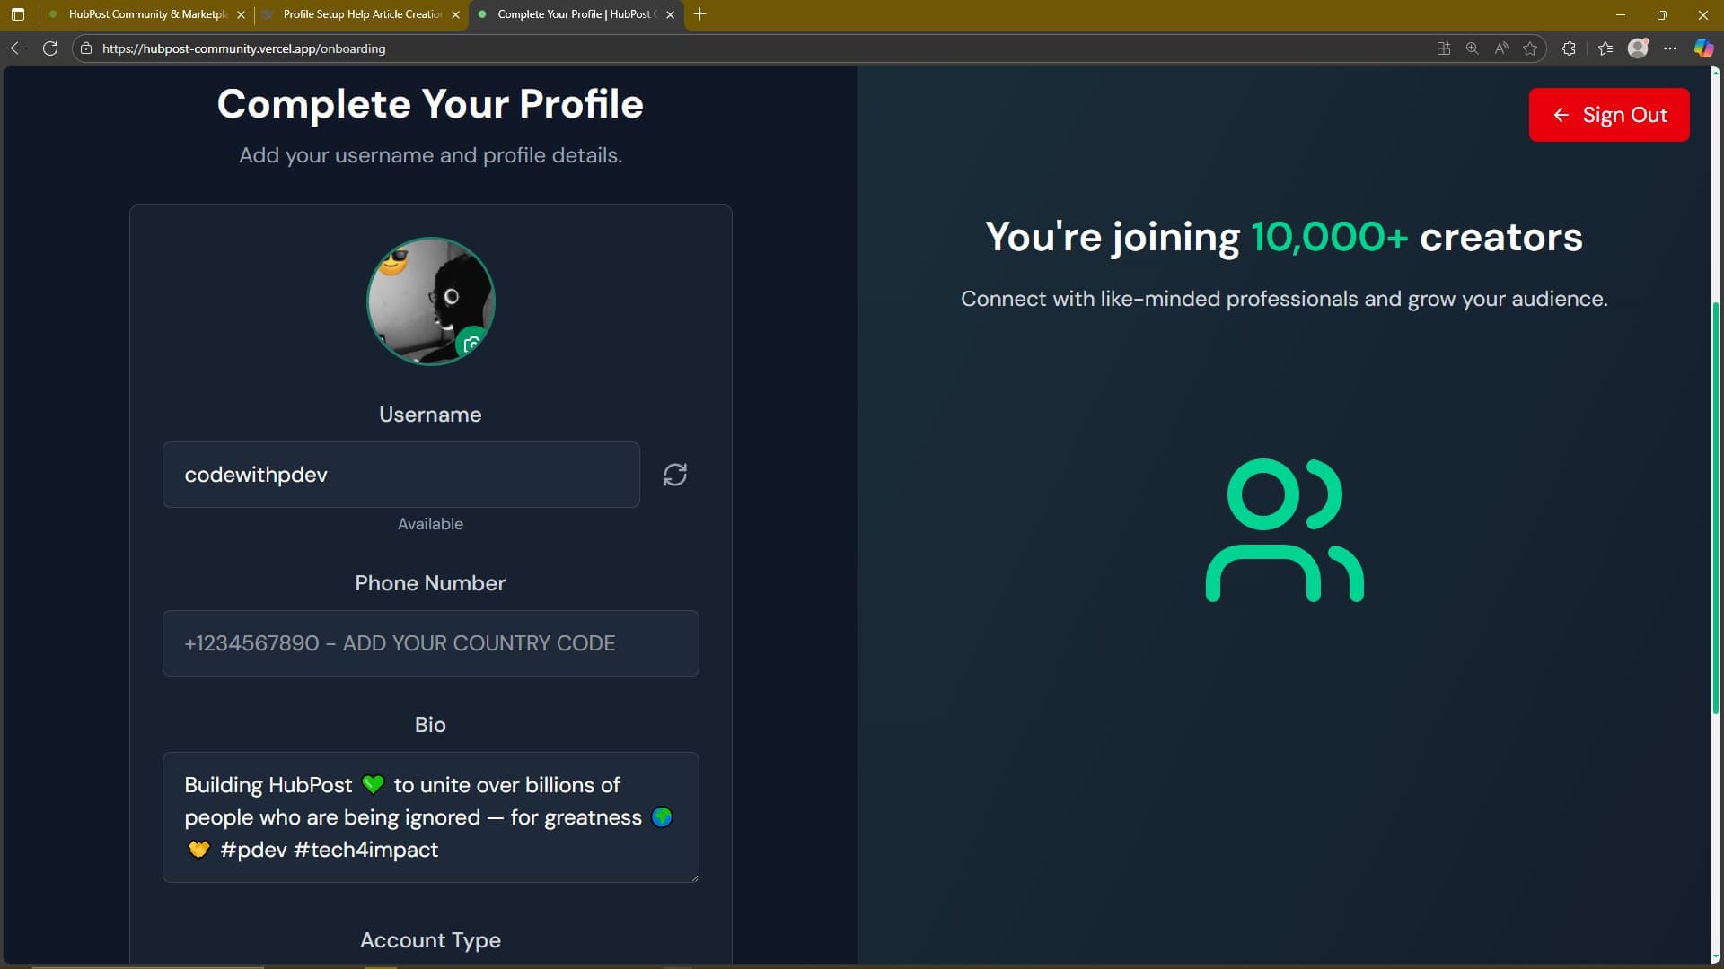Launch Copilot from the toolbar
The height and width of the screenshot is (969, 1724).
(x=1703, y=48)
